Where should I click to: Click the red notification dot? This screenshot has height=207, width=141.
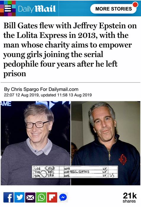135,5
